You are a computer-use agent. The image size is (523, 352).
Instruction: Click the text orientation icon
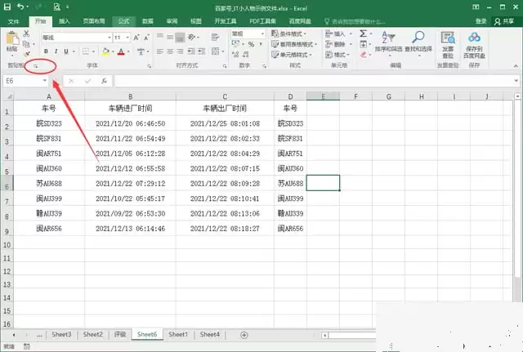pyautogui.click(x=191, y=38)
